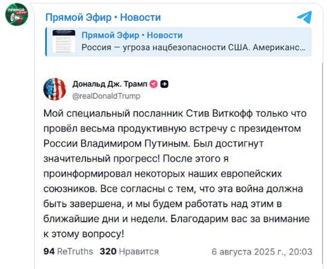The width and height of the screenshot is (332, 269).
Task: Click the 320 Нравится likes counter
Action: (129, 251)
